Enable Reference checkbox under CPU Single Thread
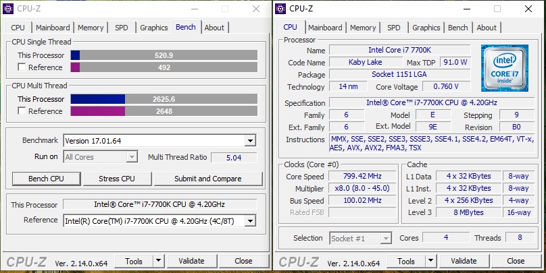546x273 pixels. [x=22, y=67]
